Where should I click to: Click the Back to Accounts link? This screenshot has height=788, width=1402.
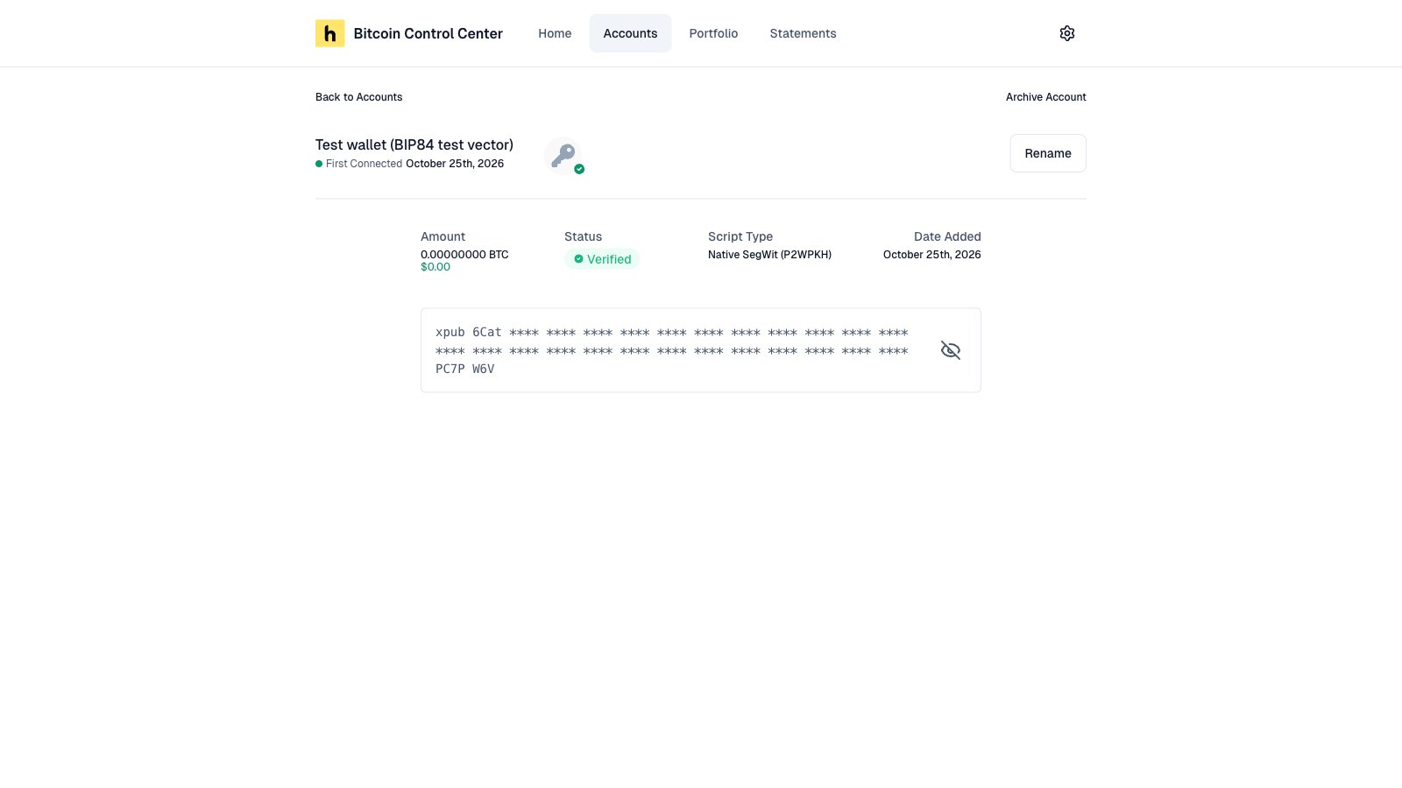(358, 97)
